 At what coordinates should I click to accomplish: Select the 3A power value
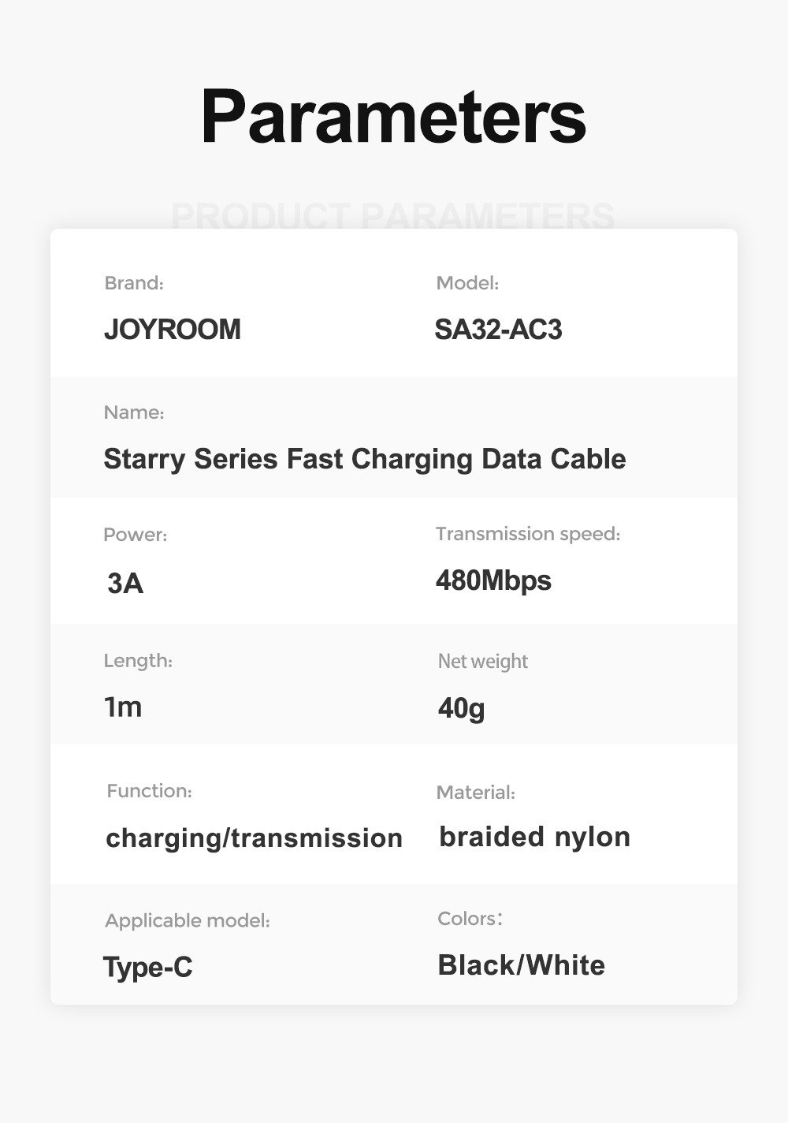point(125,584)
